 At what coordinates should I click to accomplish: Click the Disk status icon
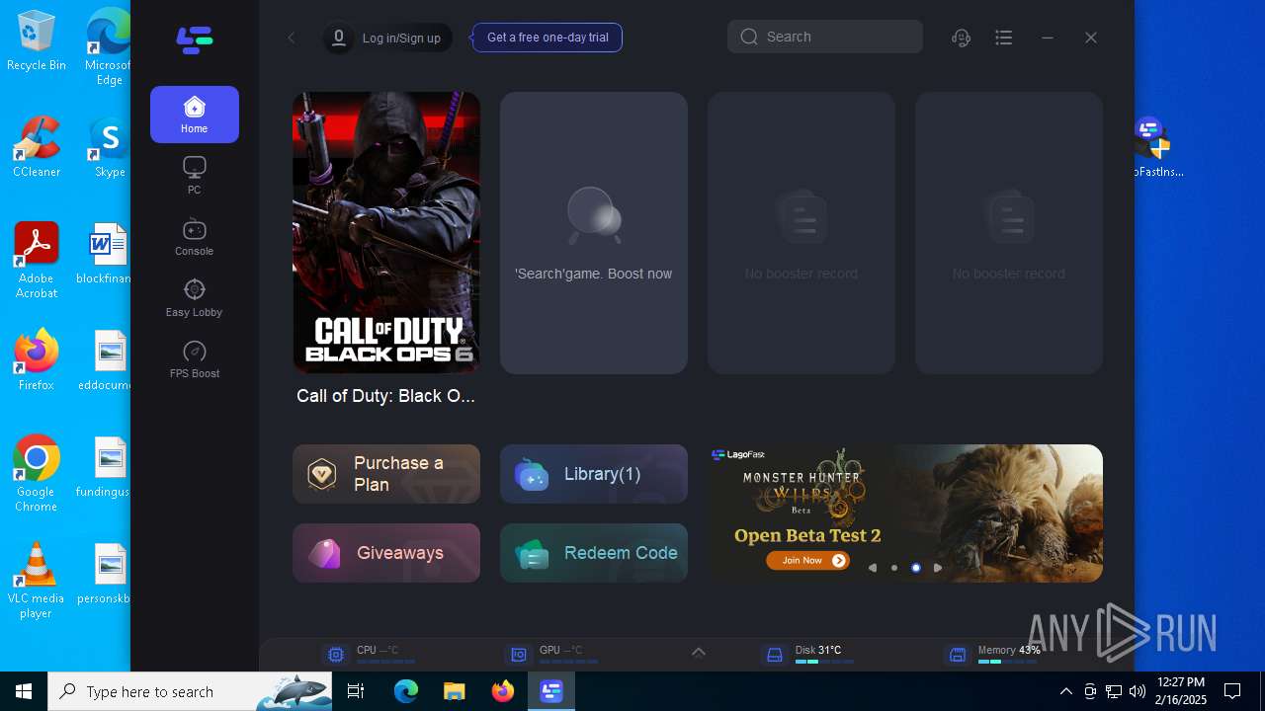[775, 655]
